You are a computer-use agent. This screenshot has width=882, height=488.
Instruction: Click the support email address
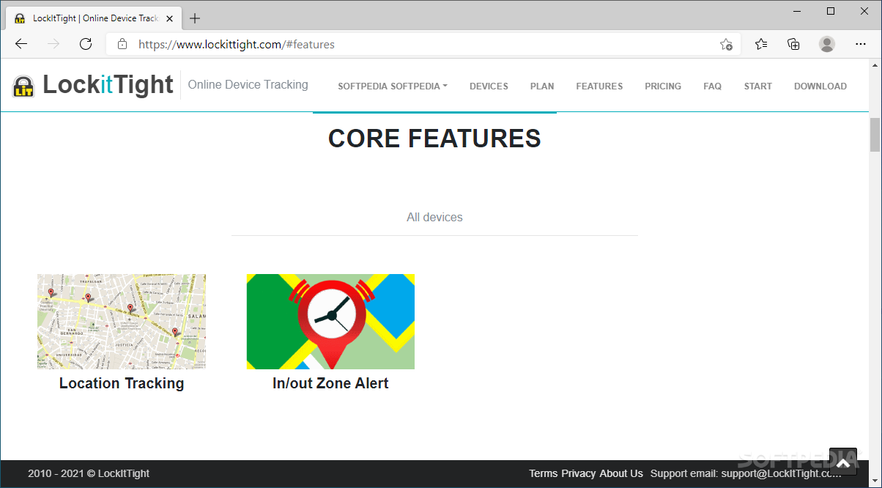(781, 473)
